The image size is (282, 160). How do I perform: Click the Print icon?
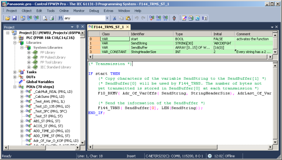coord(52,18)
